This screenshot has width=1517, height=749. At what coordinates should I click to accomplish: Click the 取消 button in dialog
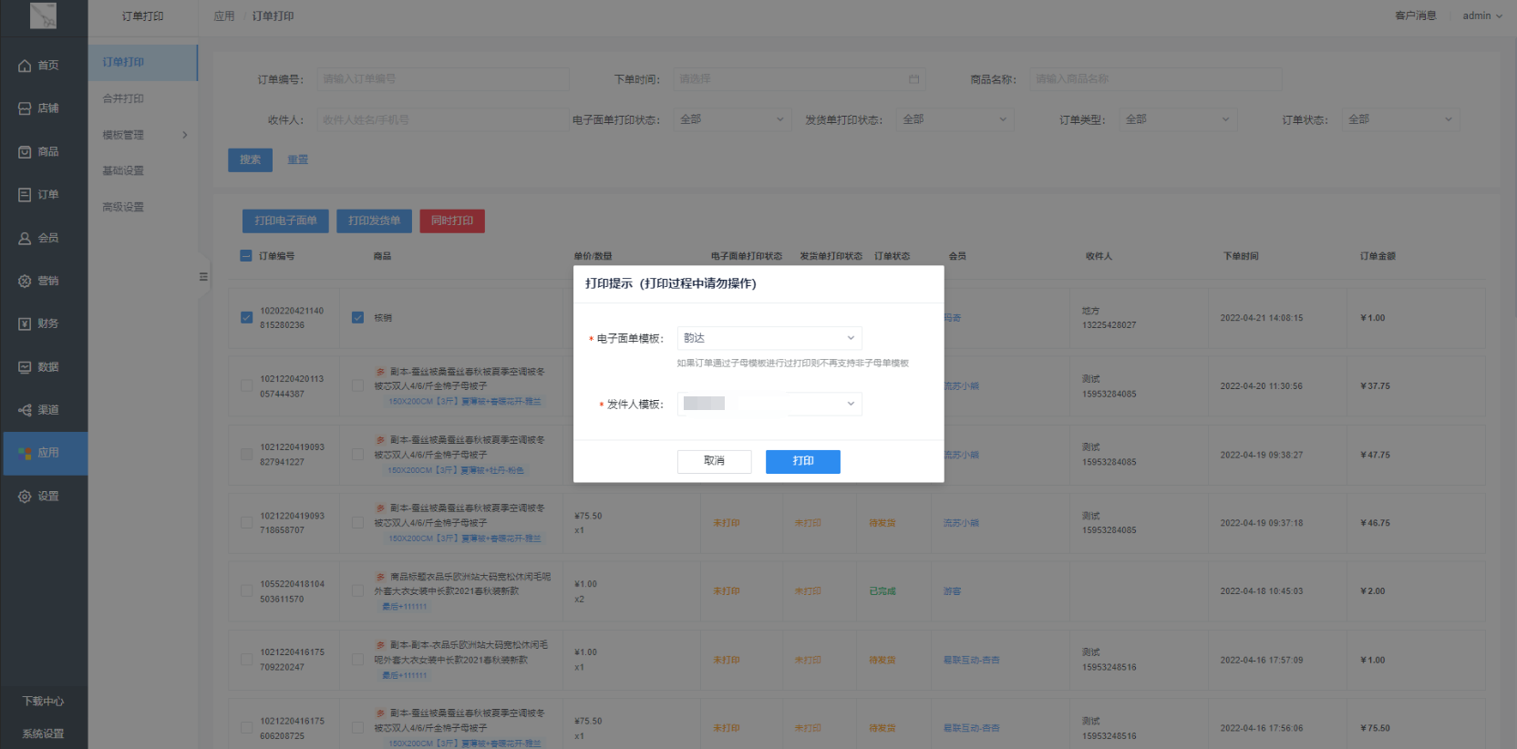pyautogui.click(x=714, y=461)
